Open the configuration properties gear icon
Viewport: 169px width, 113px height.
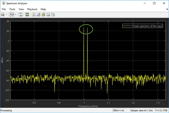click(x=3, y=14)
